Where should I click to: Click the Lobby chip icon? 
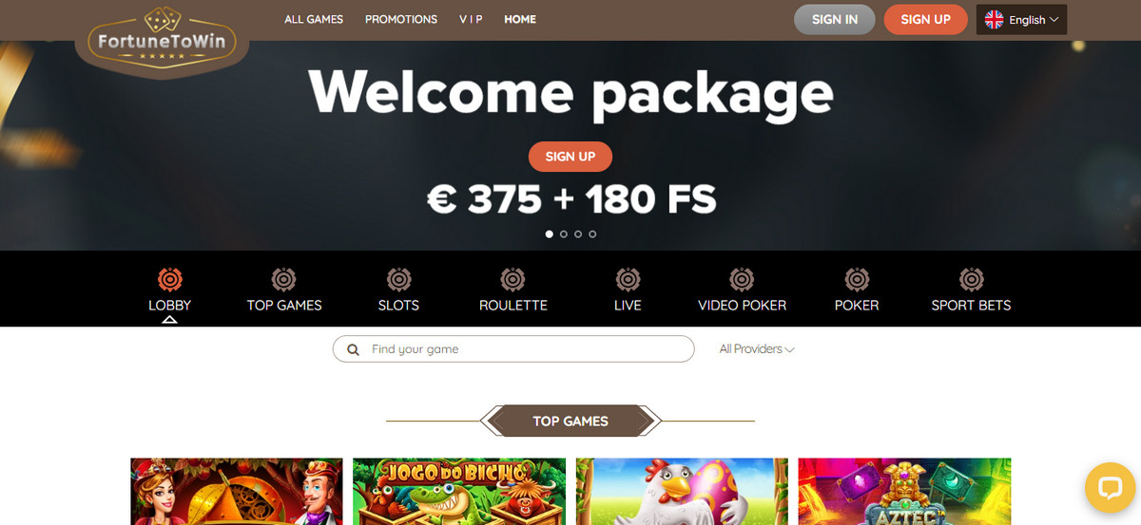(169, 279)
